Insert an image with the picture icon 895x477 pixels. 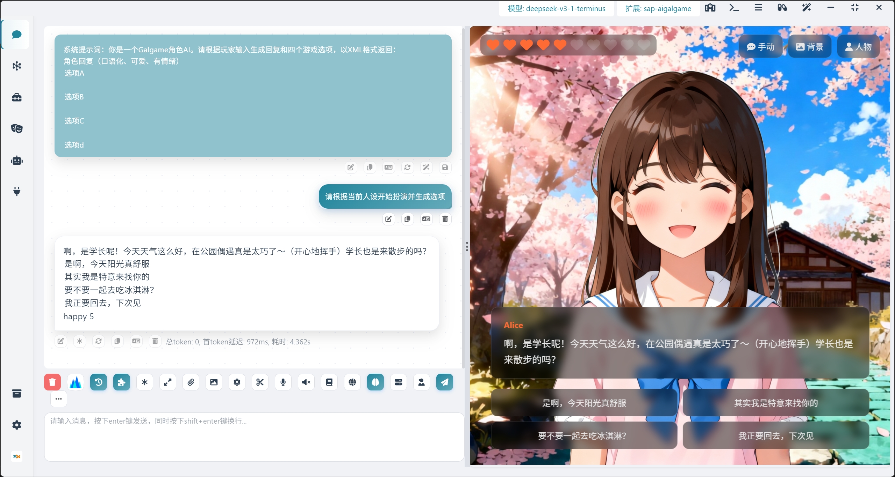pos(214,382)
